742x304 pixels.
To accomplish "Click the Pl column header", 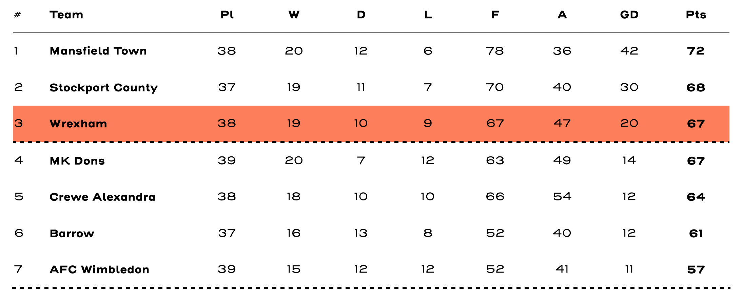I will (x=227, y=15).
